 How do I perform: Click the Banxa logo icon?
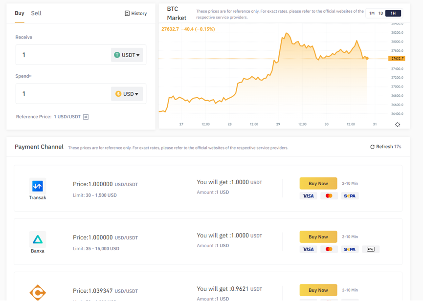(38, 239)
